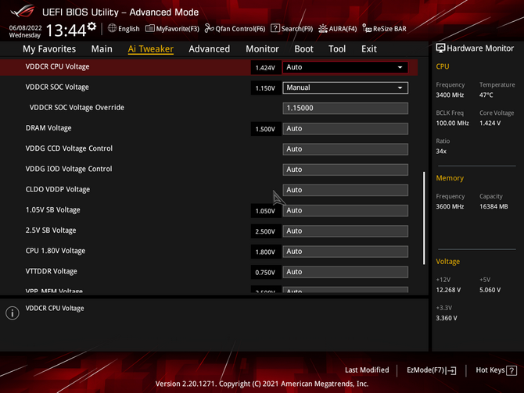The width and height of the screenshot is (524, 393).
Task: Open the VDDCR SOC Voltage Manual dropdown
Action: pos(400,88)
